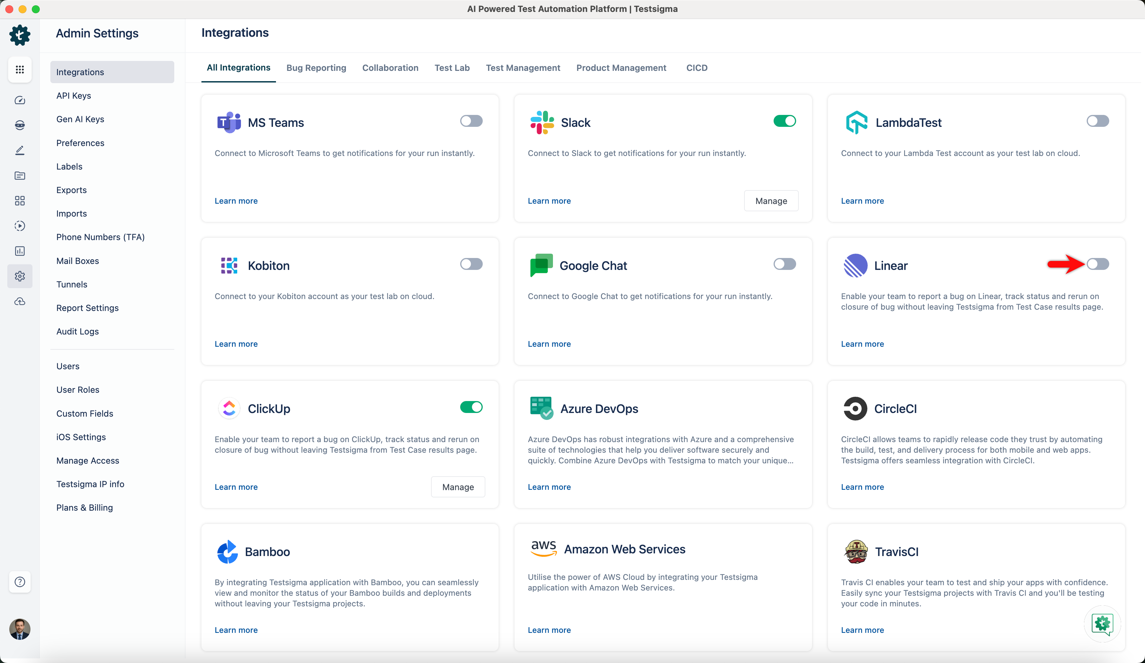Open the test runs play icon
Screen dimensions: 1145x663
point(20,226)
